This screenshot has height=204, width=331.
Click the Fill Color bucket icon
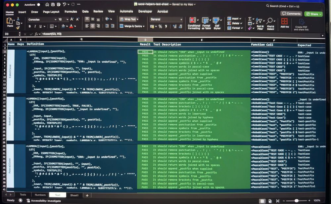click(x=63, y=25)
